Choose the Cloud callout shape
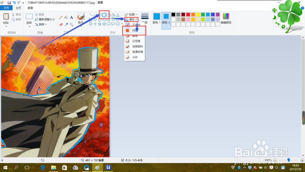This screenshot has height=172, width=305. tap(118, 24)
